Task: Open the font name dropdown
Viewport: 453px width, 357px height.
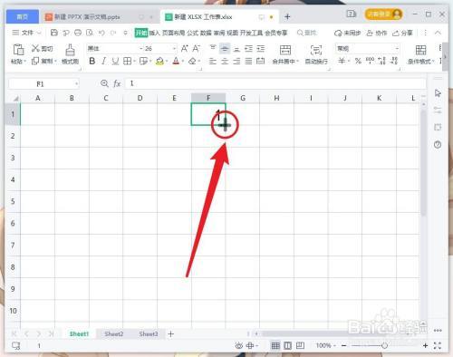Action: [141, 48]
